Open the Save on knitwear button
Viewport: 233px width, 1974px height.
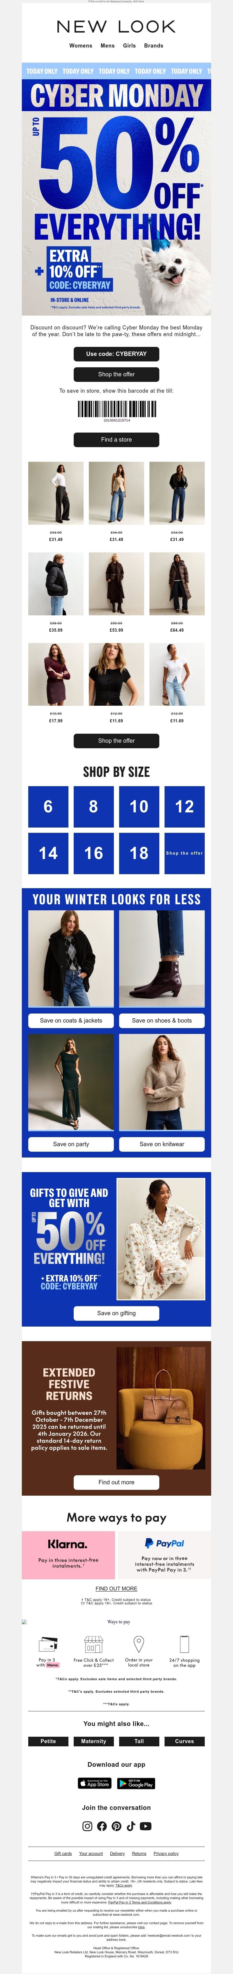coord(162,1144)
